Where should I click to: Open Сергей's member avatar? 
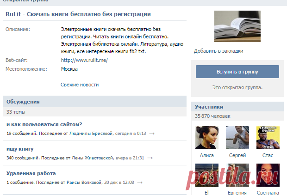tap(237, 138)
